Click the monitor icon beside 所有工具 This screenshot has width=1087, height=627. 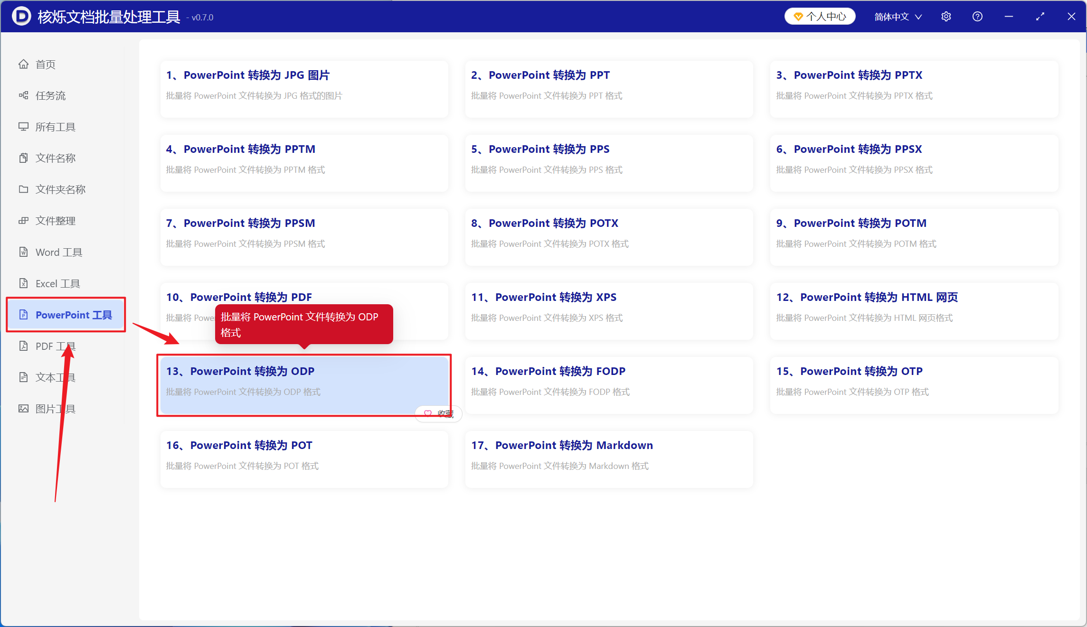tap(23, 127)
